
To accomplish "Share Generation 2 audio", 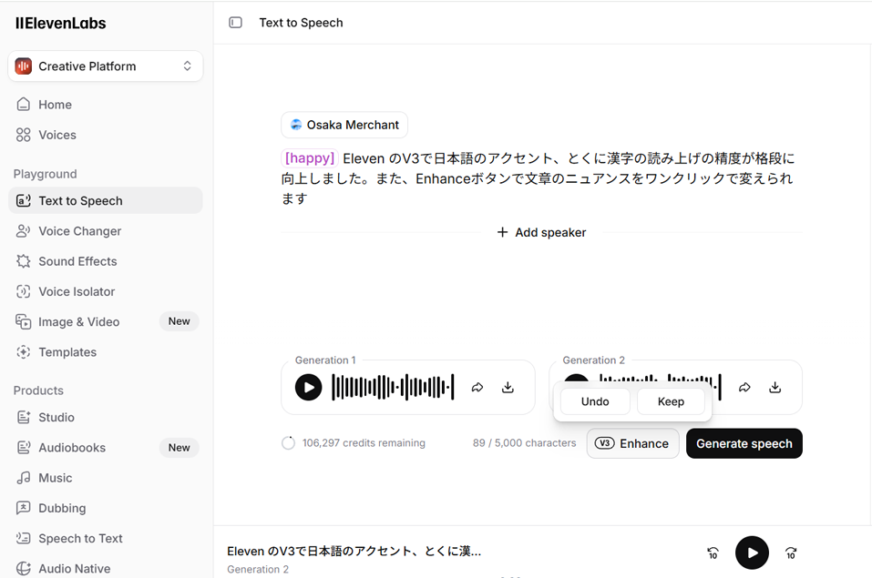I will point(744,388).
